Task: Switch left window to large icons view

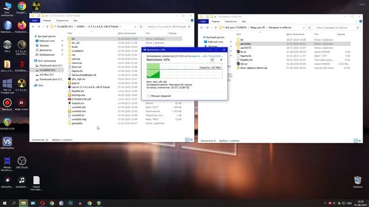Action: (x=191, y=140)
